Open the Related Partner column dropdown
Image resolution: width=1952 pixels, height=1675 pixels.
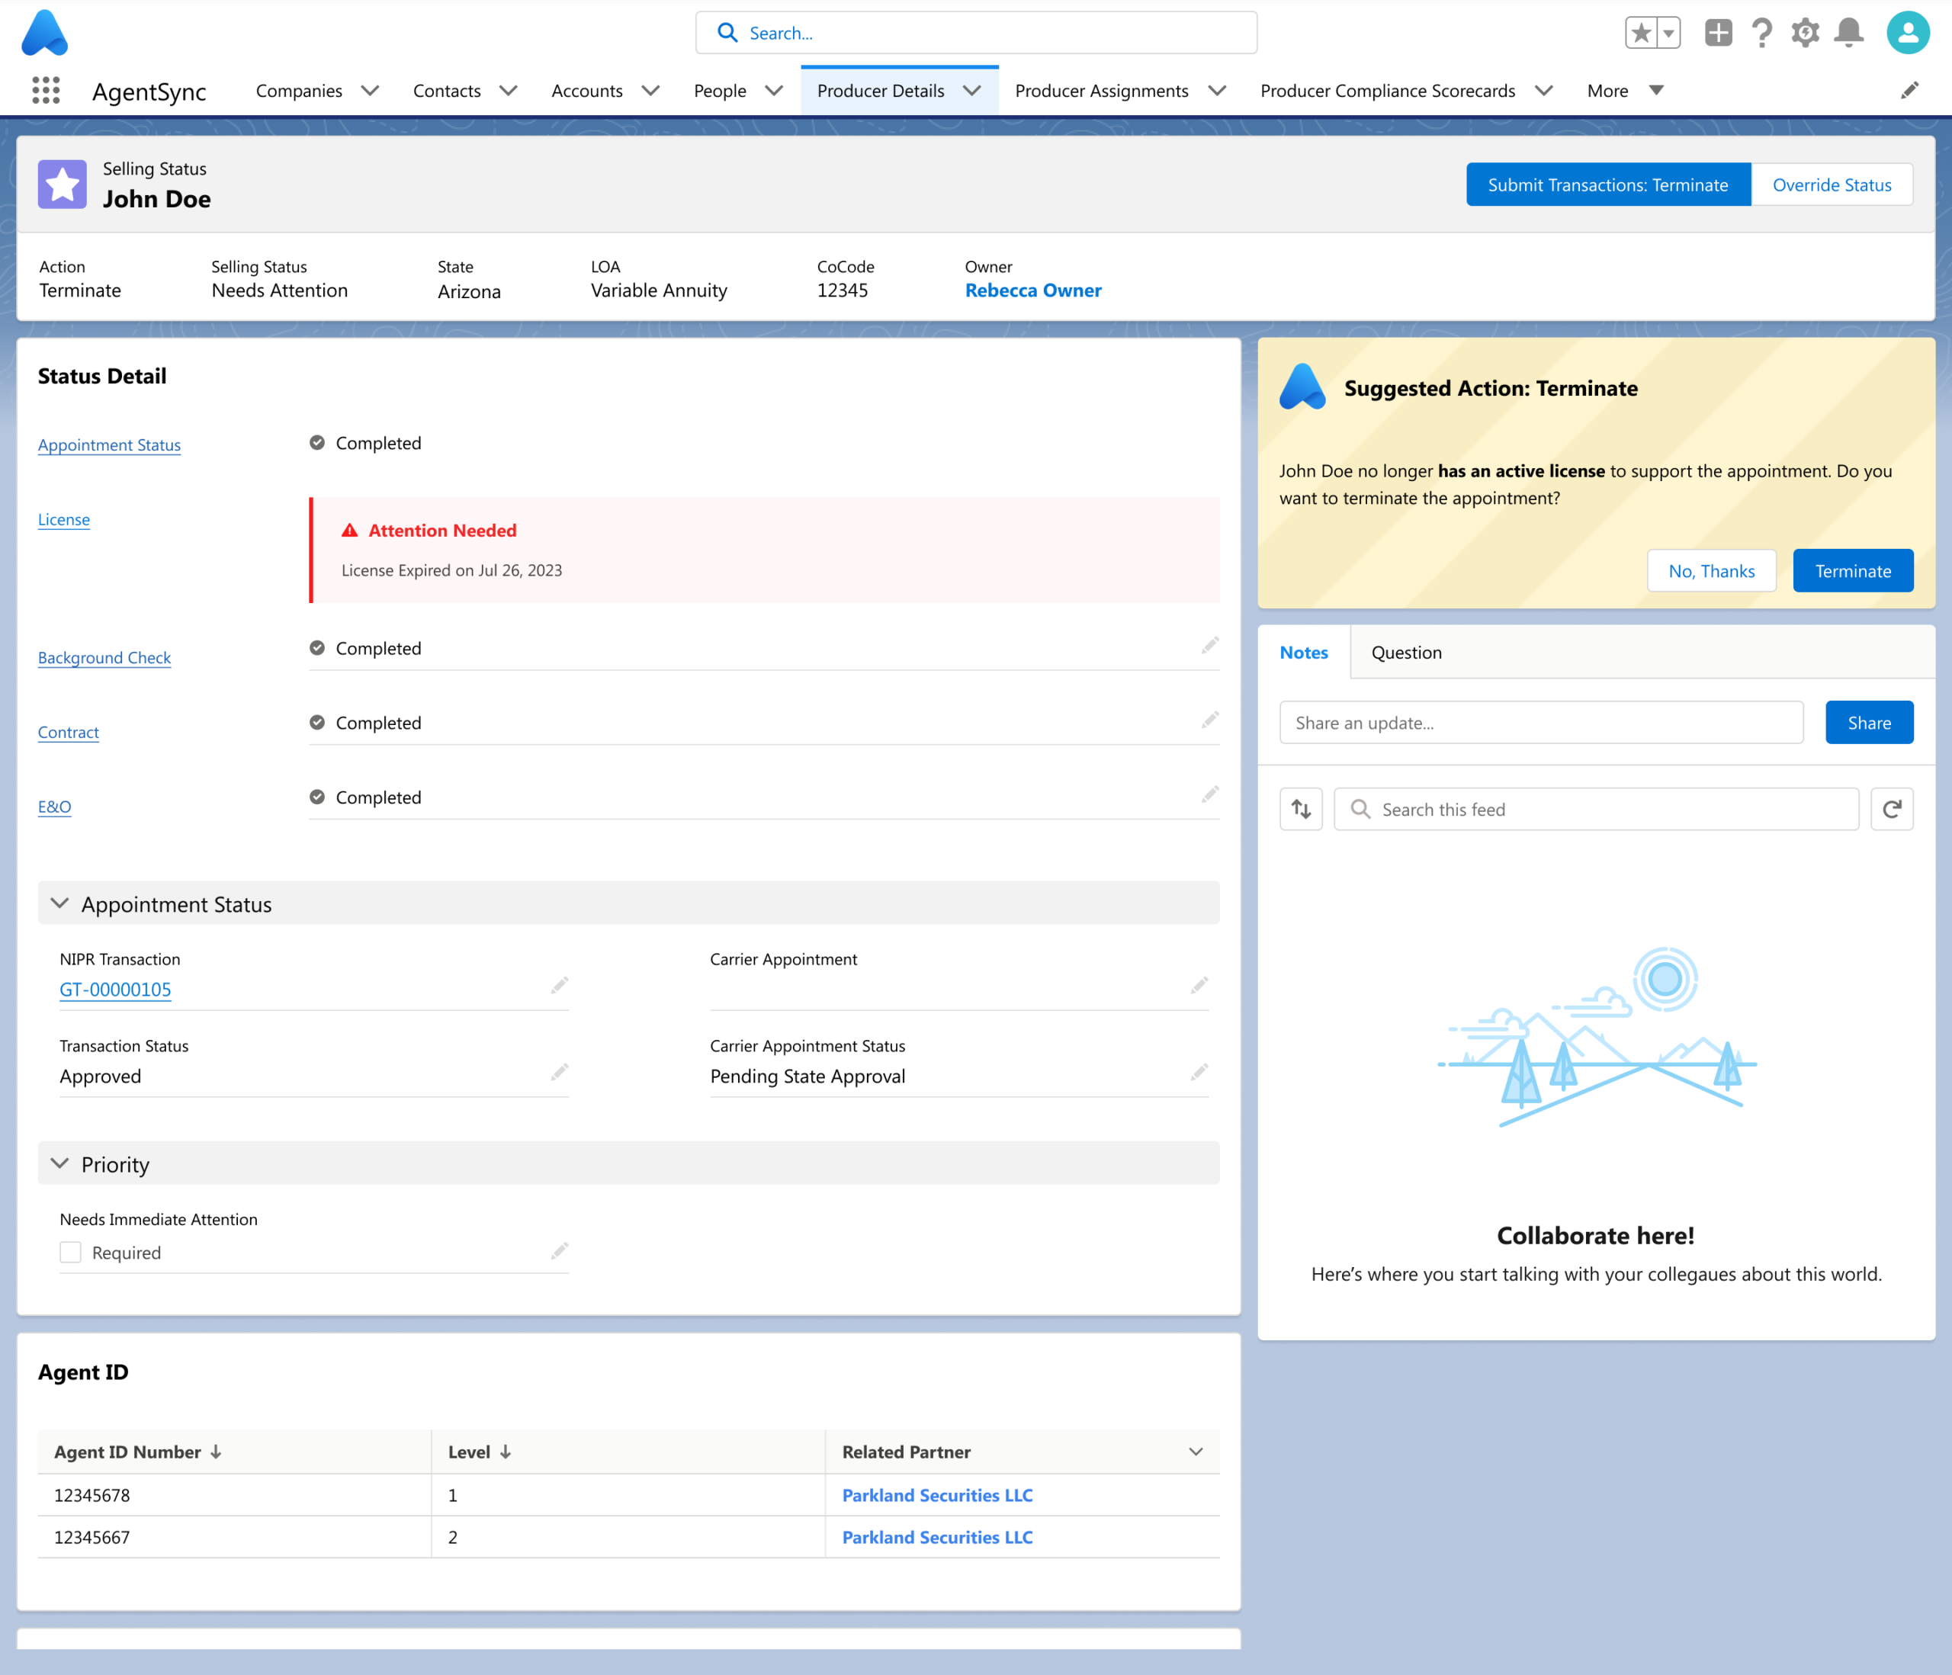coord(1196,1452)
